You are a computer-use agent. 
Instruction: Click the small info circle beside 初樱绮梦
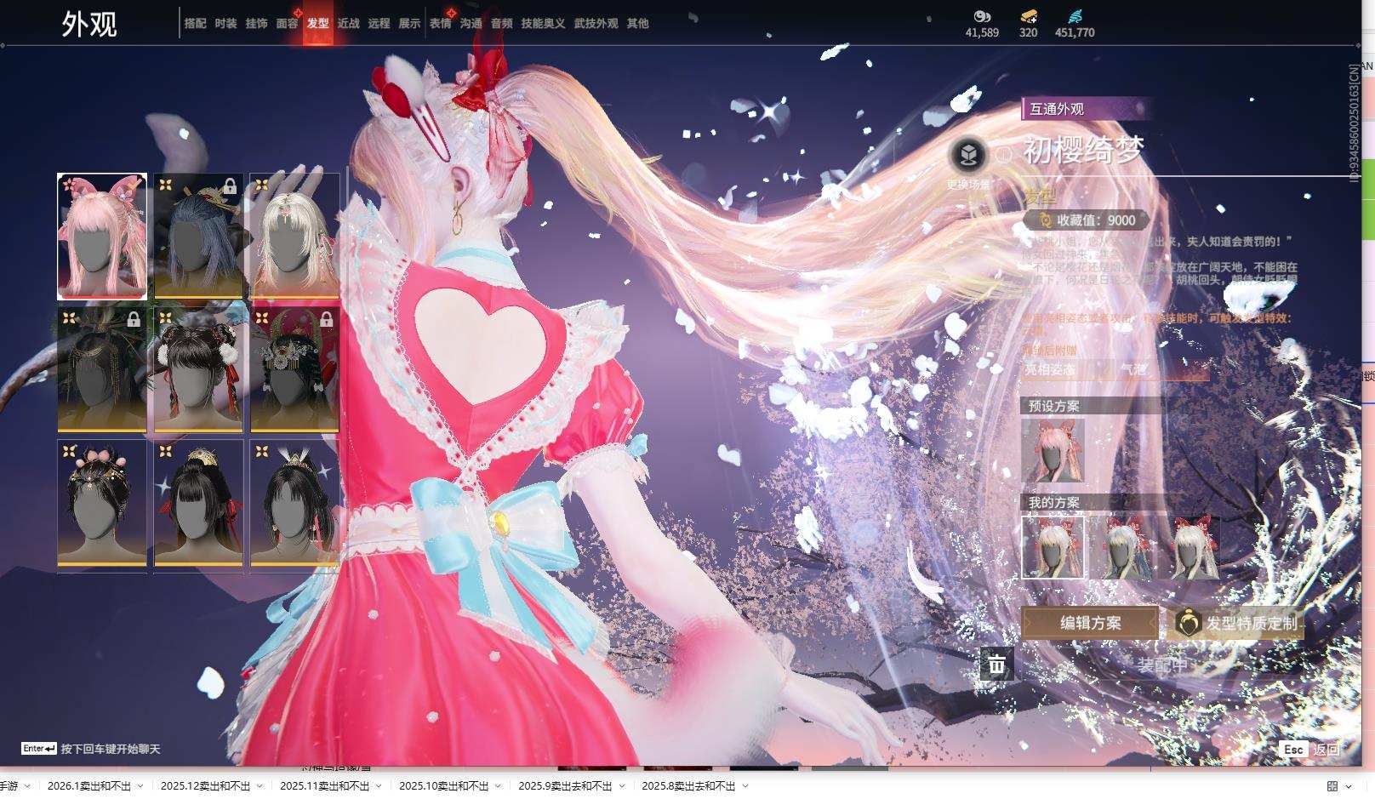pos(1004,154)
